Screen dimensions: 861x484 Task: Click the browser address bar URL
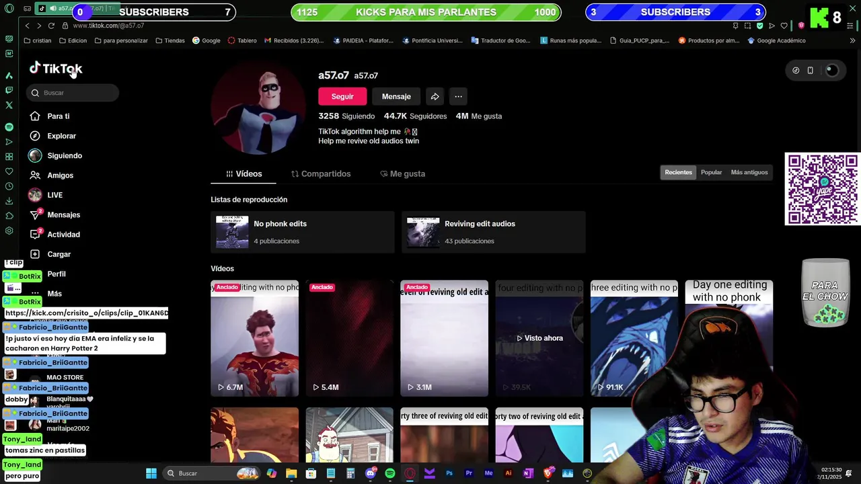[108, 26]
